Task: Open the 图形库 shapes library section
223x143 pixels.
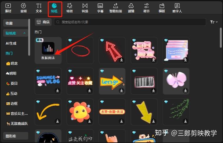Action: click(x=15, y=136)
